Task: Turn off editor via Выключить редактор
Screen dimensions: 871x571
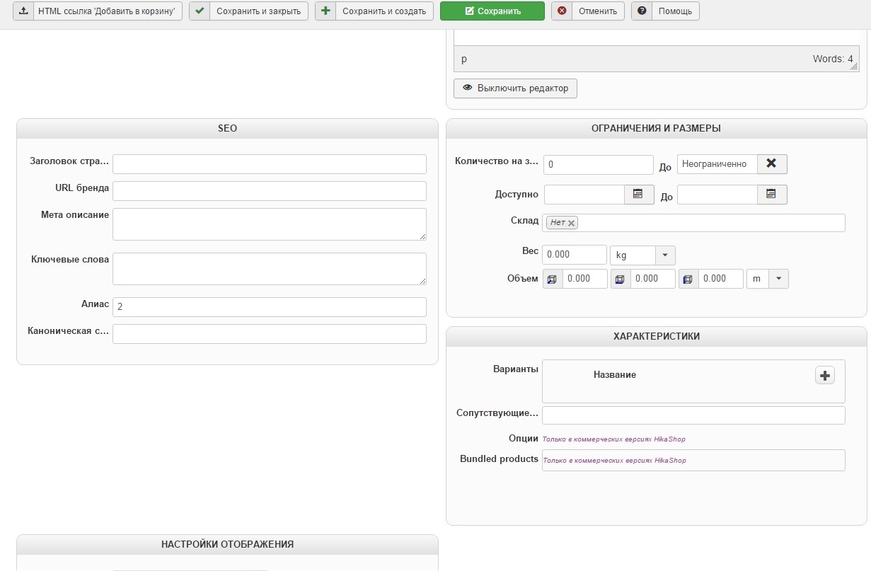Action: pyautogui.click(x=515, y=88)
